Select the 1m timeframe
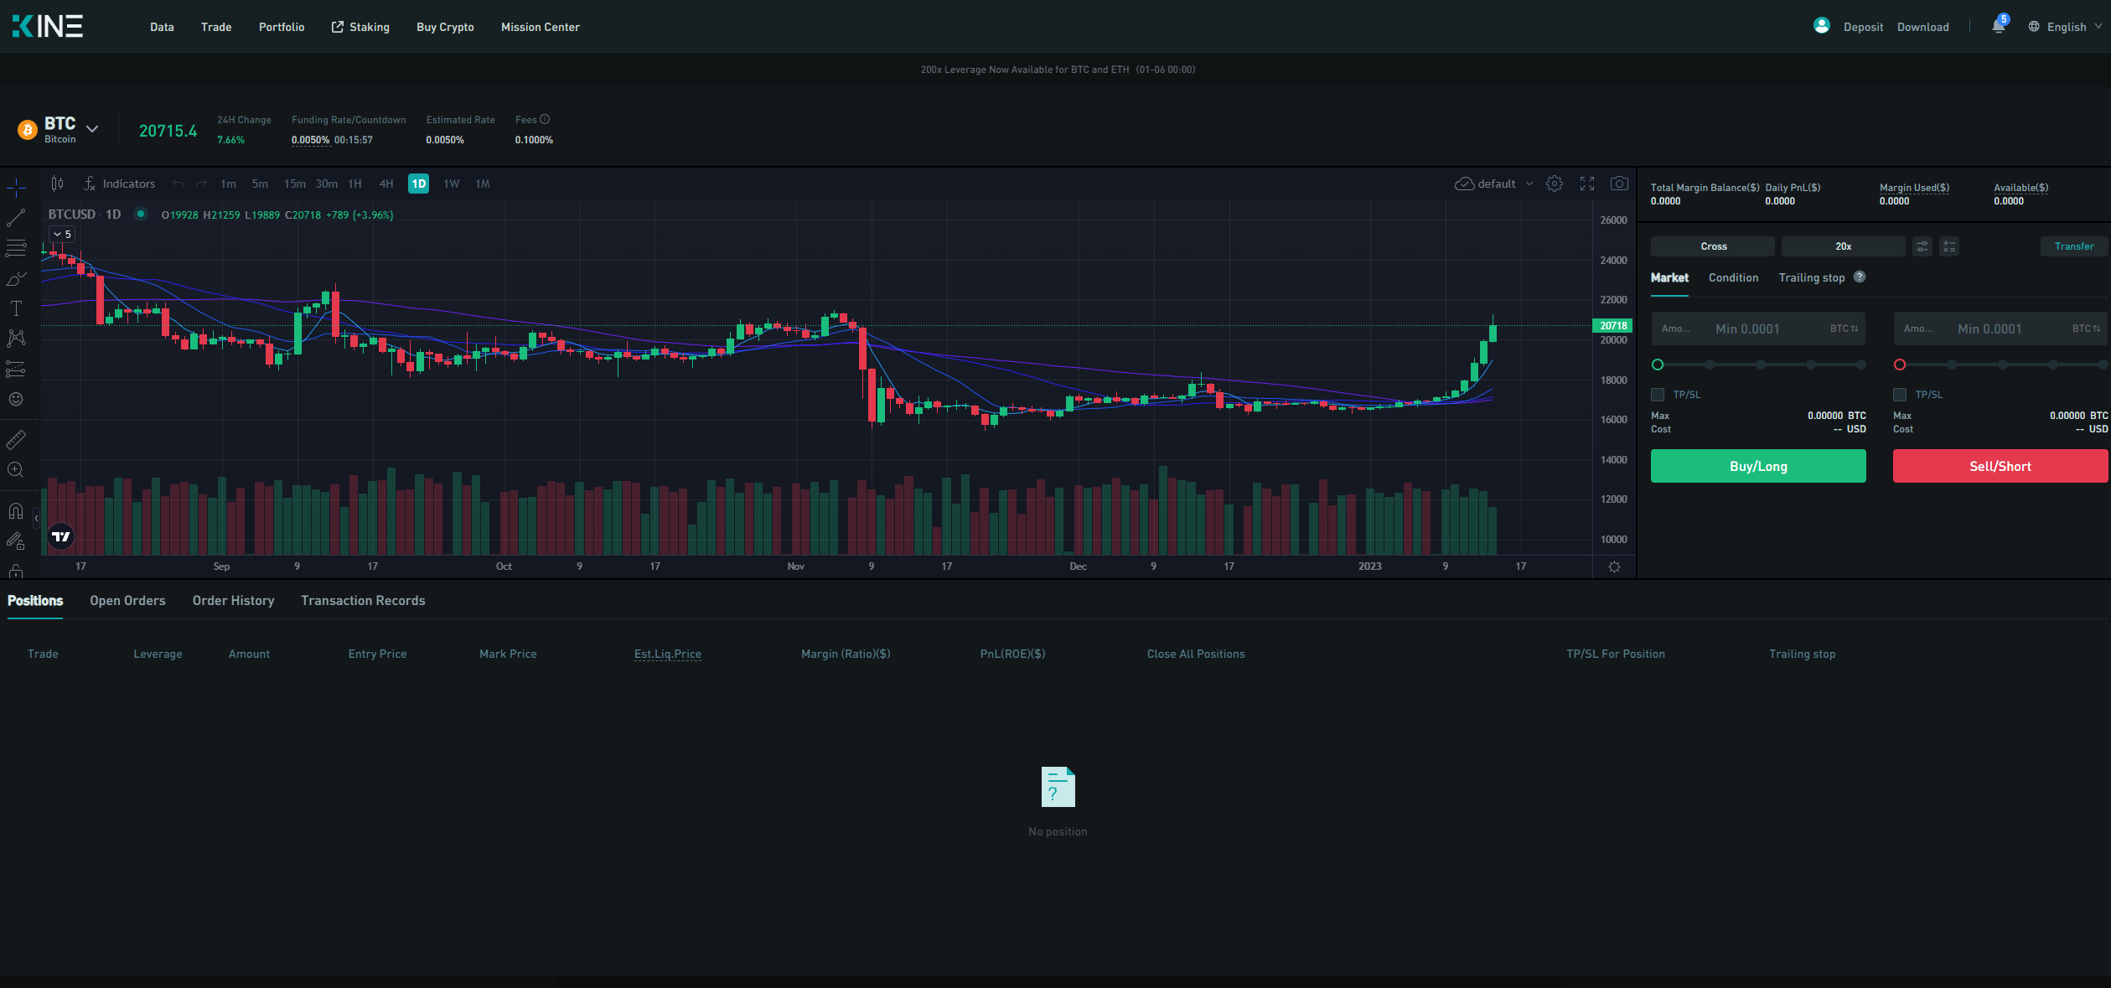 pyautogui.click(x=228, y=184)
